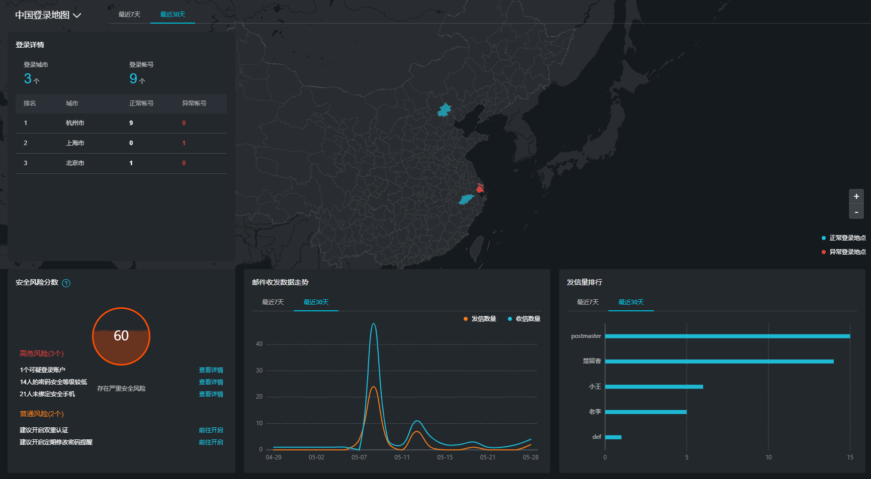
Task: Open 前往开启 for 建议开启双重认证
Action: 211,430
